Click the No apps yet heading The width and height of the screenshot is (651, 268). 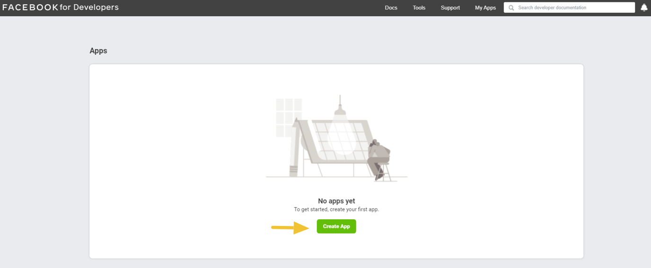(x=336, y=201)
